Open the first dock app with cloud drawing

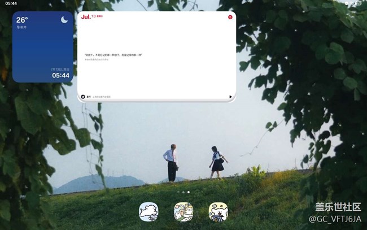[149, 212]
